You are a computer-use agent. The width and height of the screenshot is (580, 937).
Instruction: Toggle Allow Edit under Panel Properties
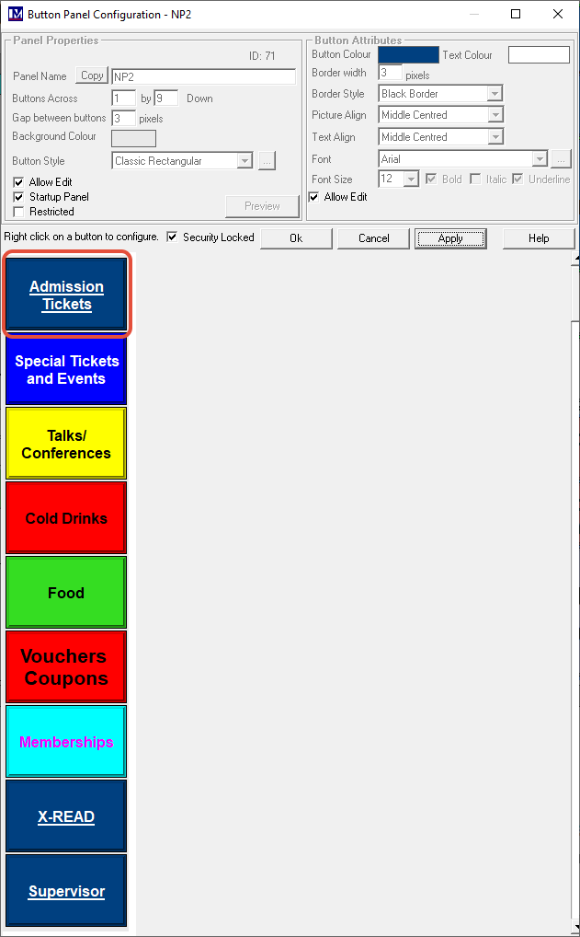click(18, 182)
